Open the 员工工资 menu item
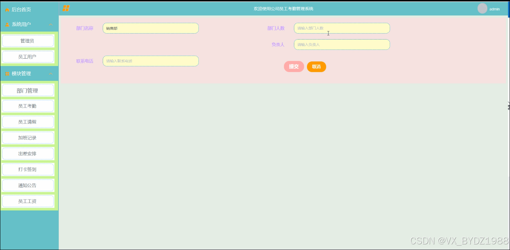510x250 pixels. coord(28,201)
